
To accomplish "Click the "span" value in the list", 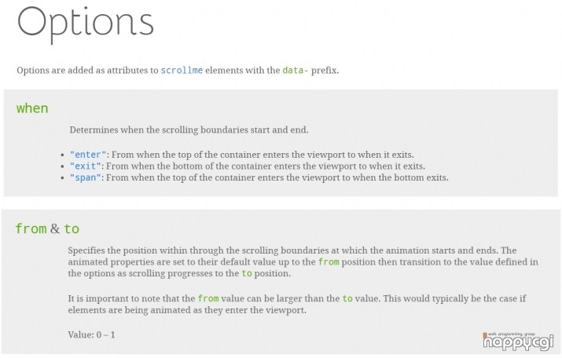I will (x=86, y=177).
